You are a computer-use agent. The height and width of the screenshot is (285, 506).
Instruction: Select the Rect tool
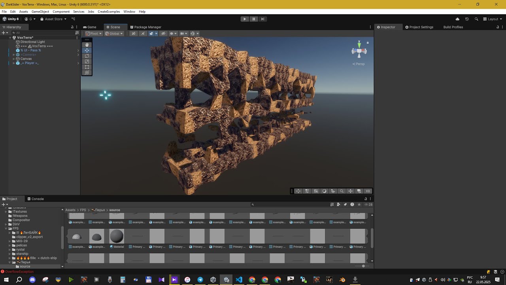(87, 67)
